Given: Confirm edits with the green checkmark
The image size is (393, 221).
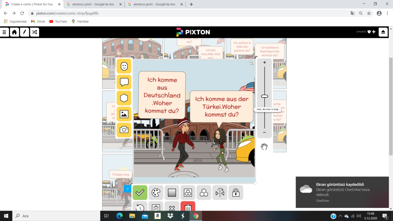Looking at the screenshot, I should [140, 193].
